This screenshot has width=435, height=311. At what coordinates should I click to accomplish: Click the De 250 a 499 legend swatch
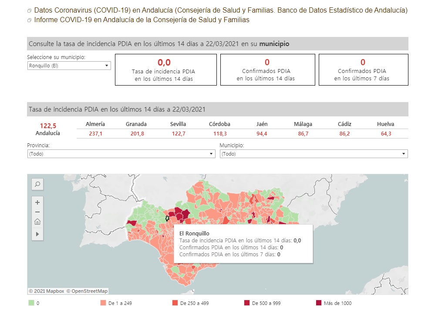point(175,303)
